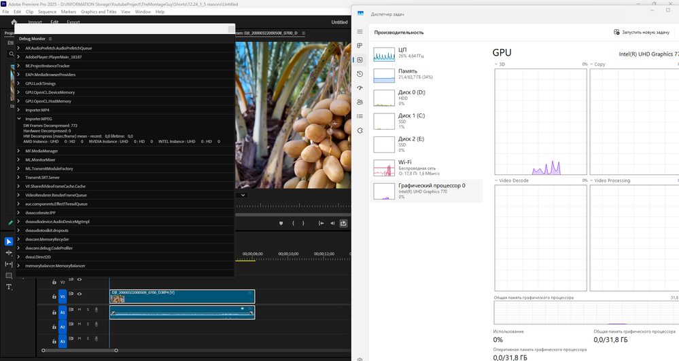Toggle lock on track V1
Image resolution: width=679 pixels, height=361 pixels.
[x=54, y=296]
